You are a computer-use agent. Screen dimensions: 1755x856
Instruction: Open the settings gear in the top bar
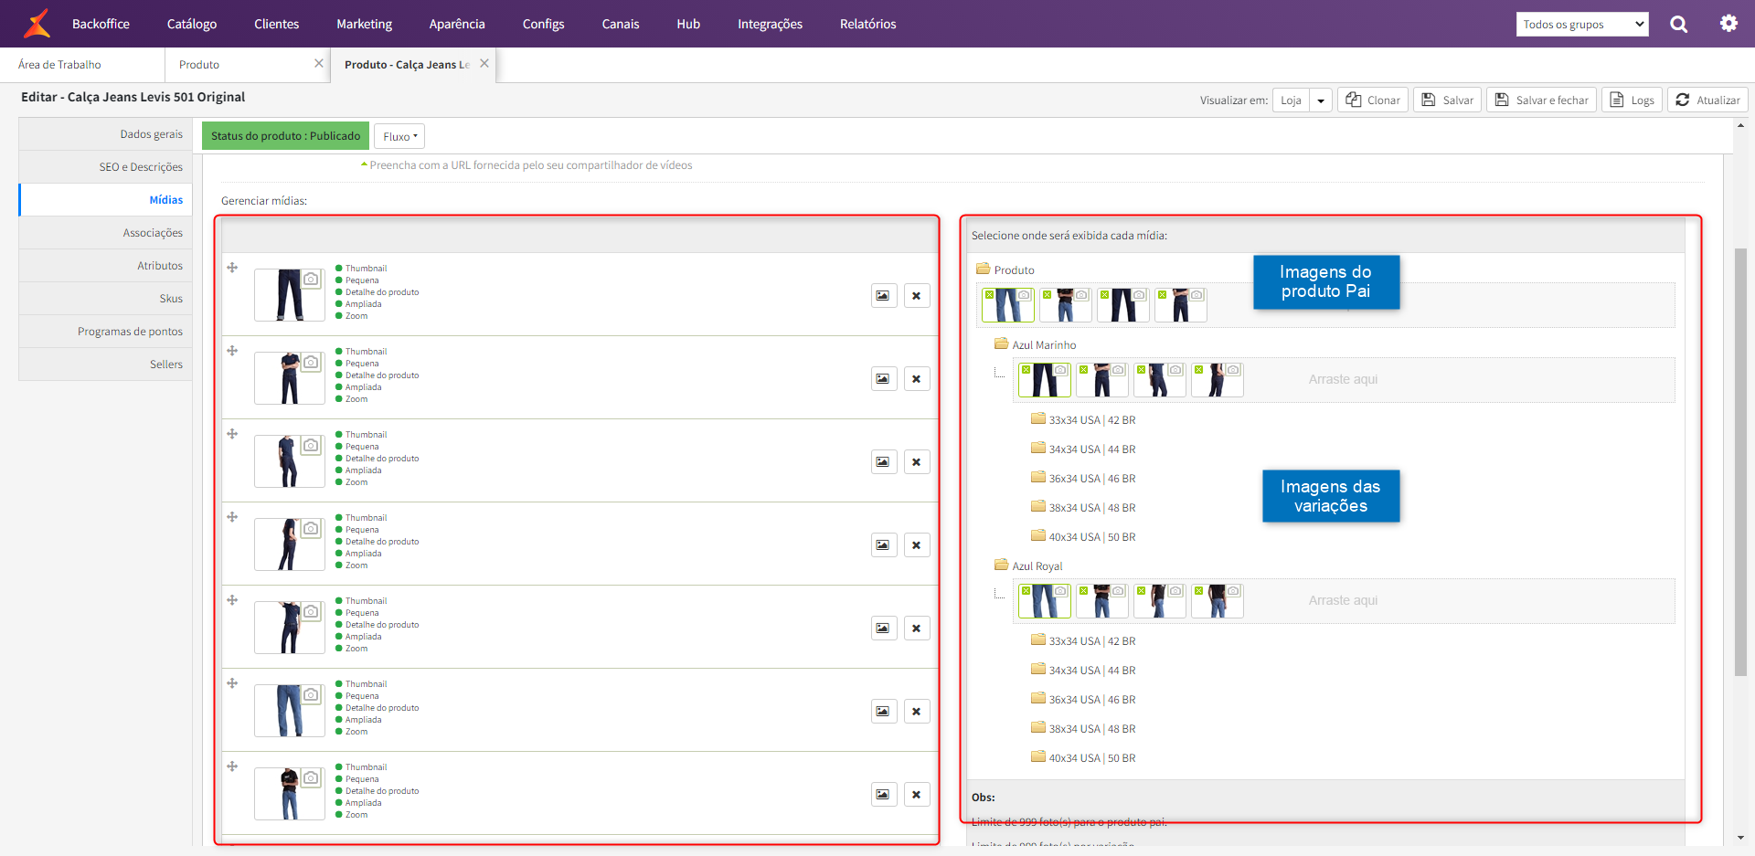point(1728,24)
